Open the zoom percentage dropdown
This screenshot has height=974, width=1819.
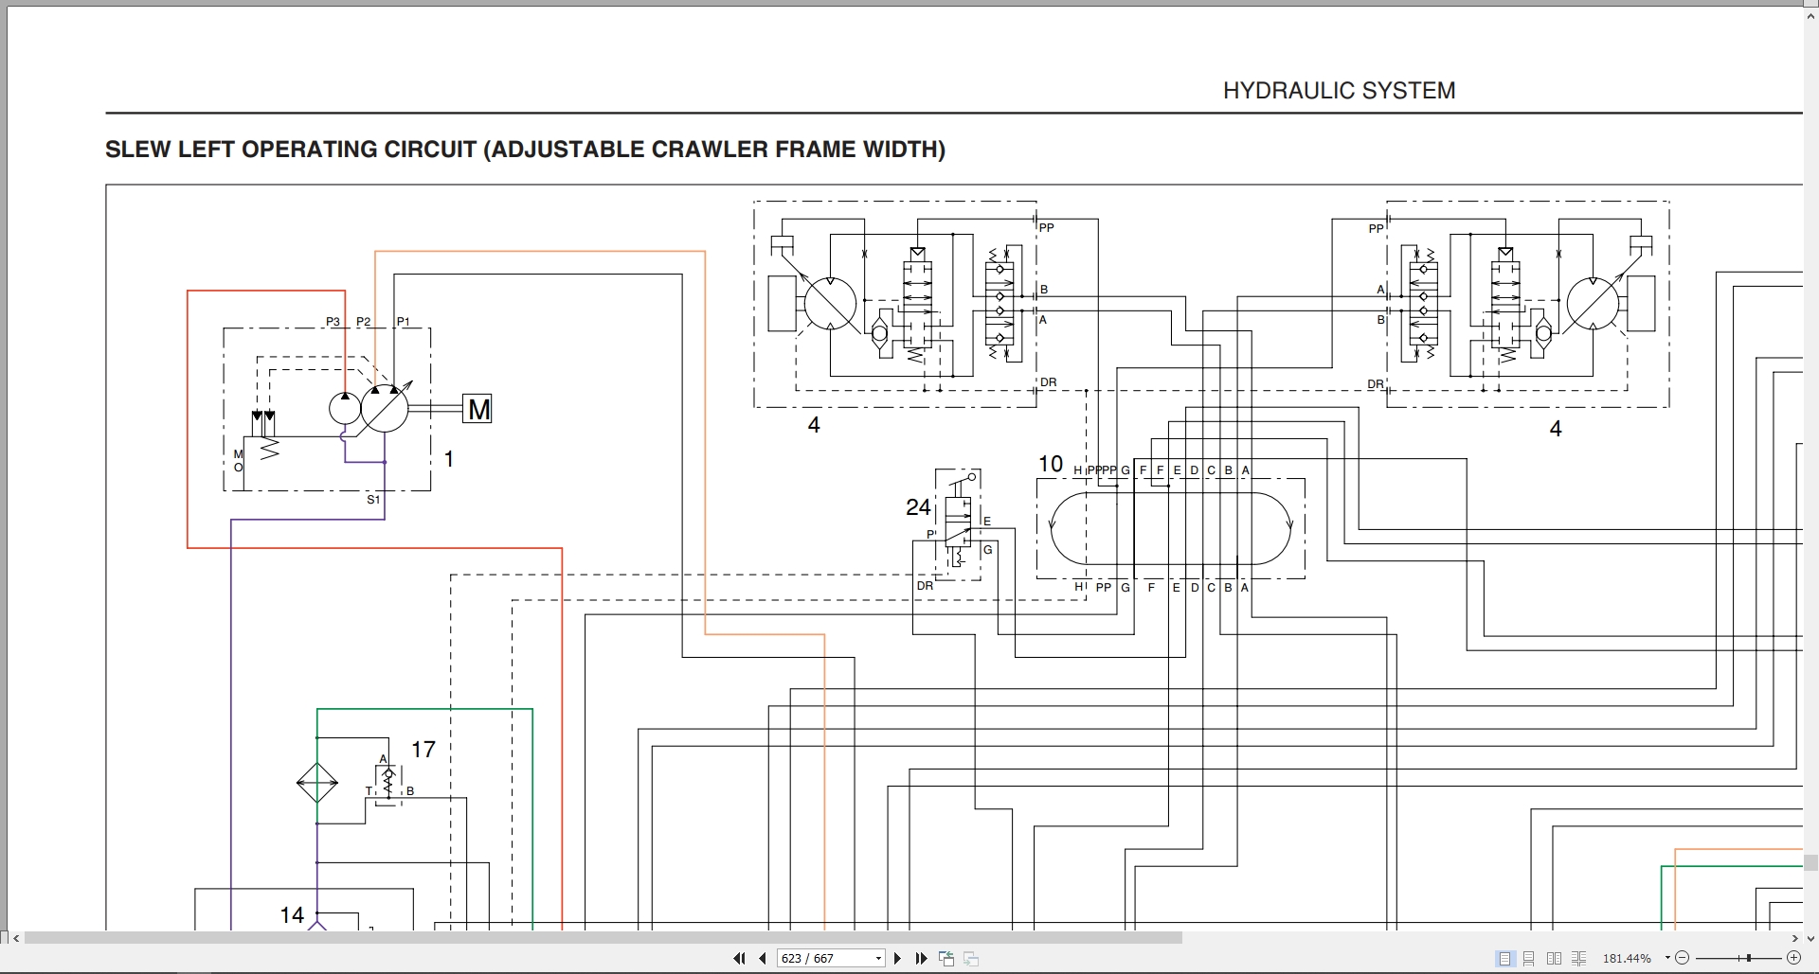pyautogui.click(x=1667, y=958)
